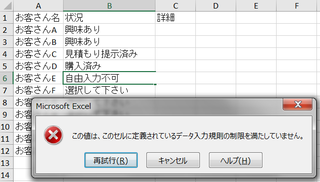Image resolution: width=320 pixels, height=182 pixels.
Task: Click the 状況 header cell
Action: 109,18
